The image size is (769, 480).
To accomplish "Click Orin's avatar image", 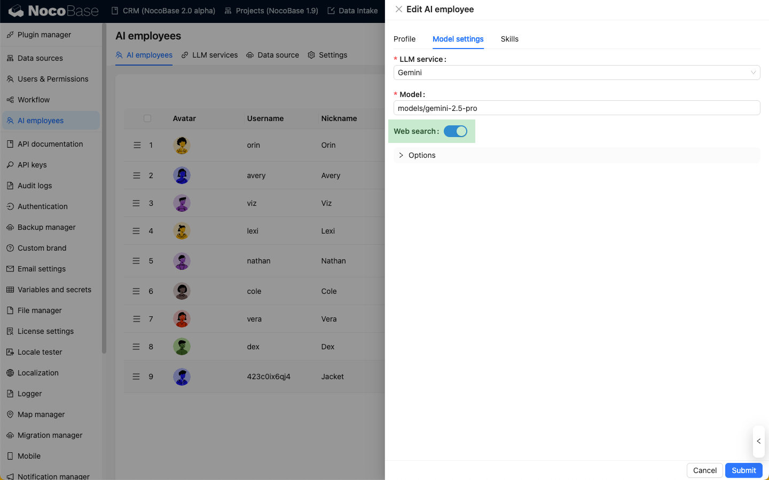I will pyautogui.click(x=182, y=145).
